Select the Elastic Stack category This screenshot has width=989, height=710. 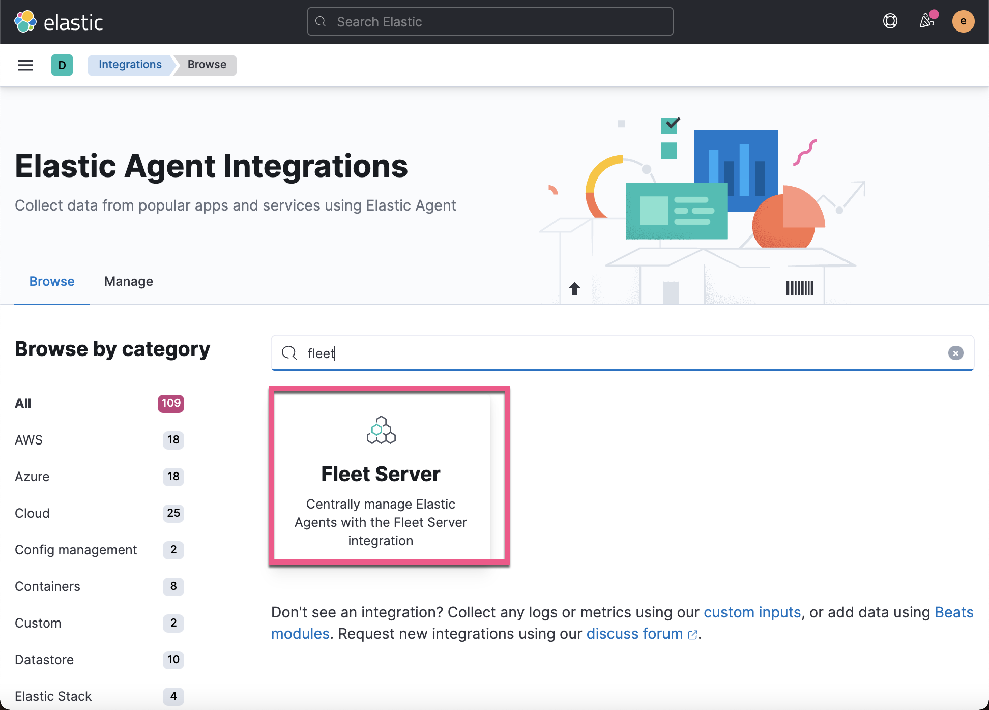100,696
